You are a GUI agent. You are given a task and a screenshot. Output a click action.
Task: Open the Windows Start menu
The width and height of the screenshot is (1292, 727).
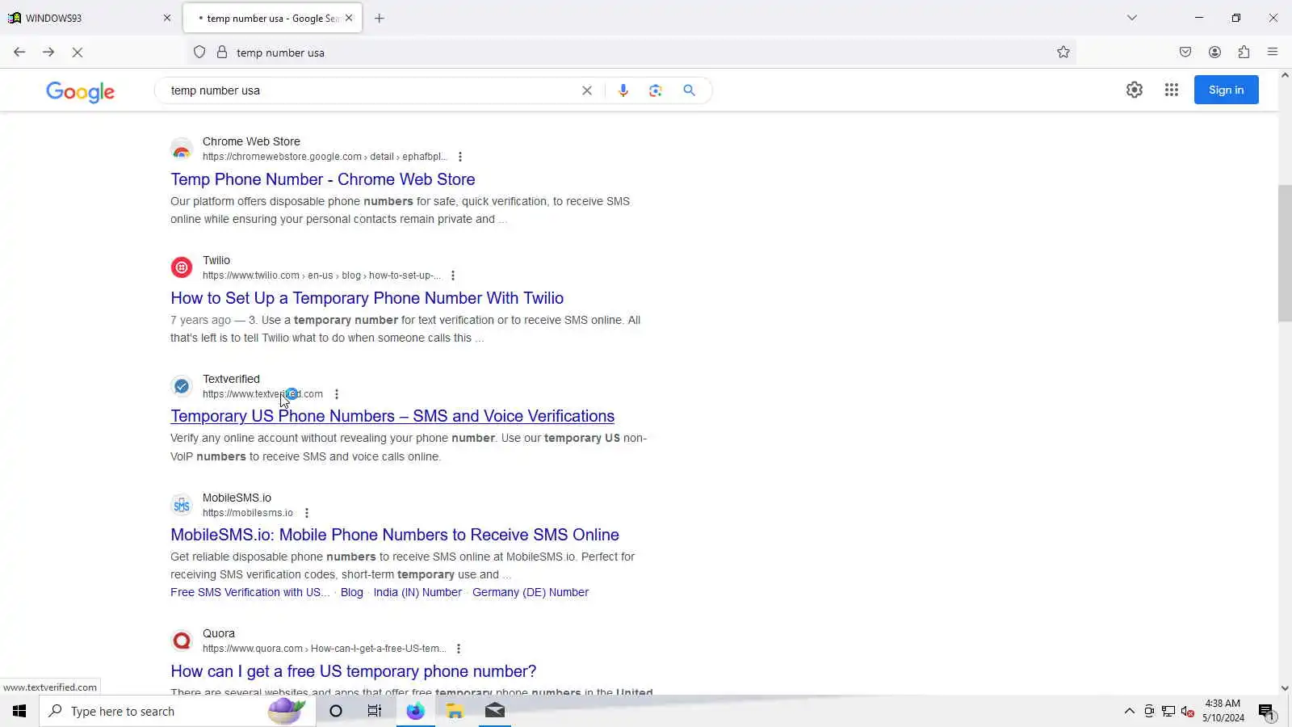coord(19,711)
